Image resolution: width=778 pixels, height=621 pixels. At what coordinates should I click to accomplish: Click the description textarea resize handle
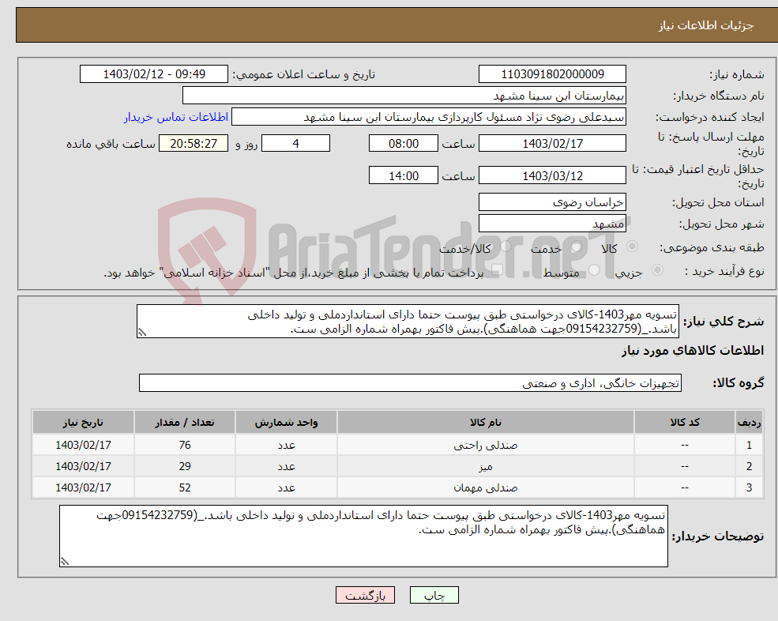pyautogui.click(x=142, y=333)
